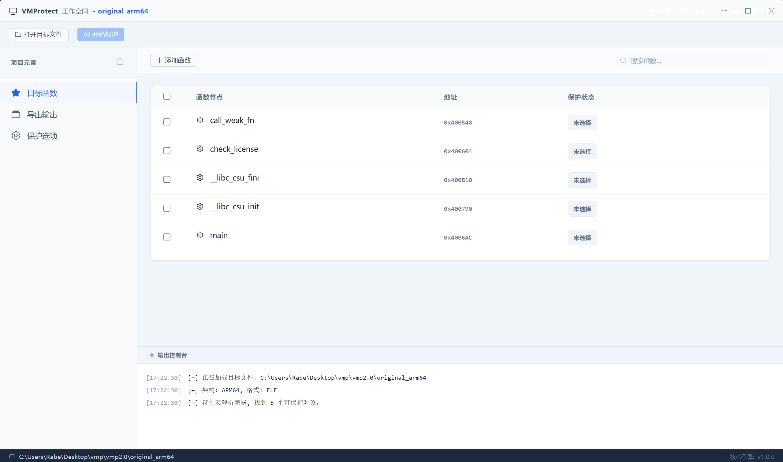
Task: Focus the 搜索函数 search field
Action: coord(694,60)
